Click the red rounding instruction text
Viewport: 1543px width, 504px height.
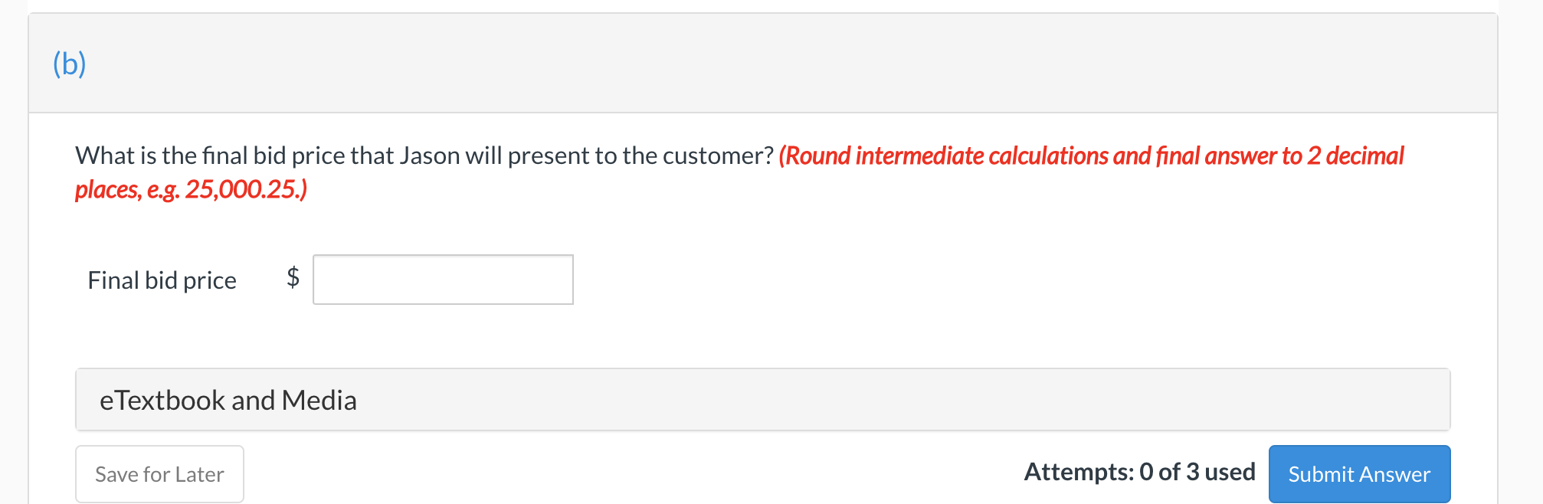(1091, 156)
